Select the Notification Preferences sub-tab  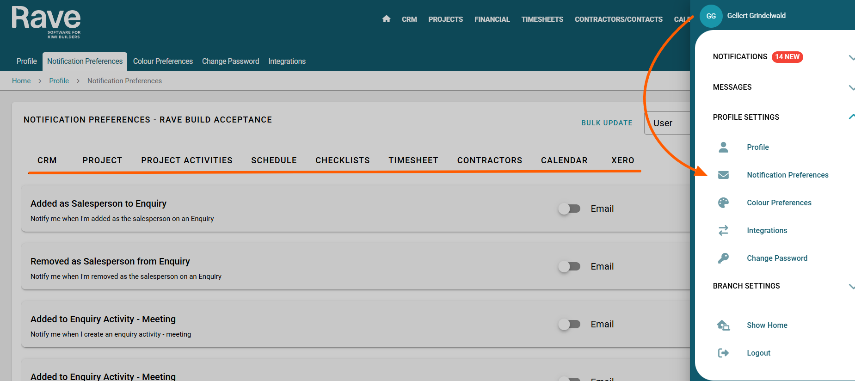point(85,61)
